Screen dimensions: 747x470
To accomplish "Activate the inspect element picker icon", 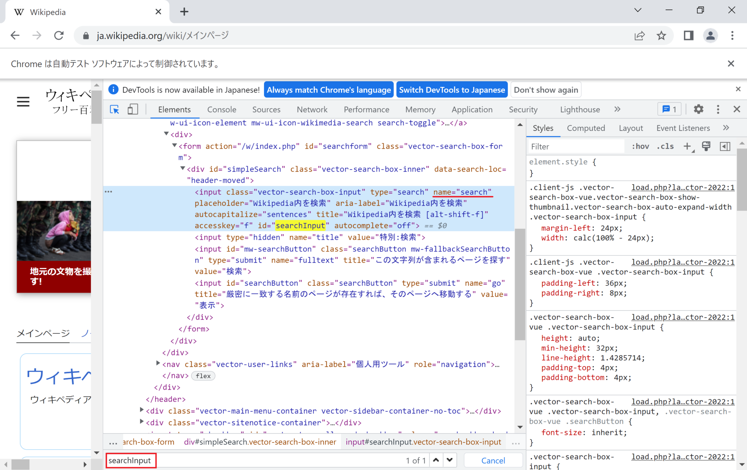I will (x=115, y=109).
